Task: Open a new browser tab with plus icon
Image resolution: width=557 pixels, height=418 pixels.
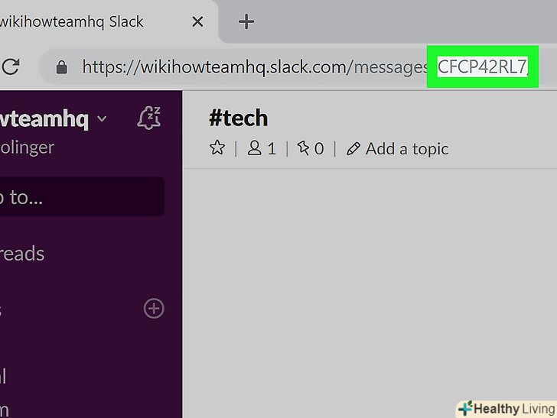Action: click(x=246, y=21)
